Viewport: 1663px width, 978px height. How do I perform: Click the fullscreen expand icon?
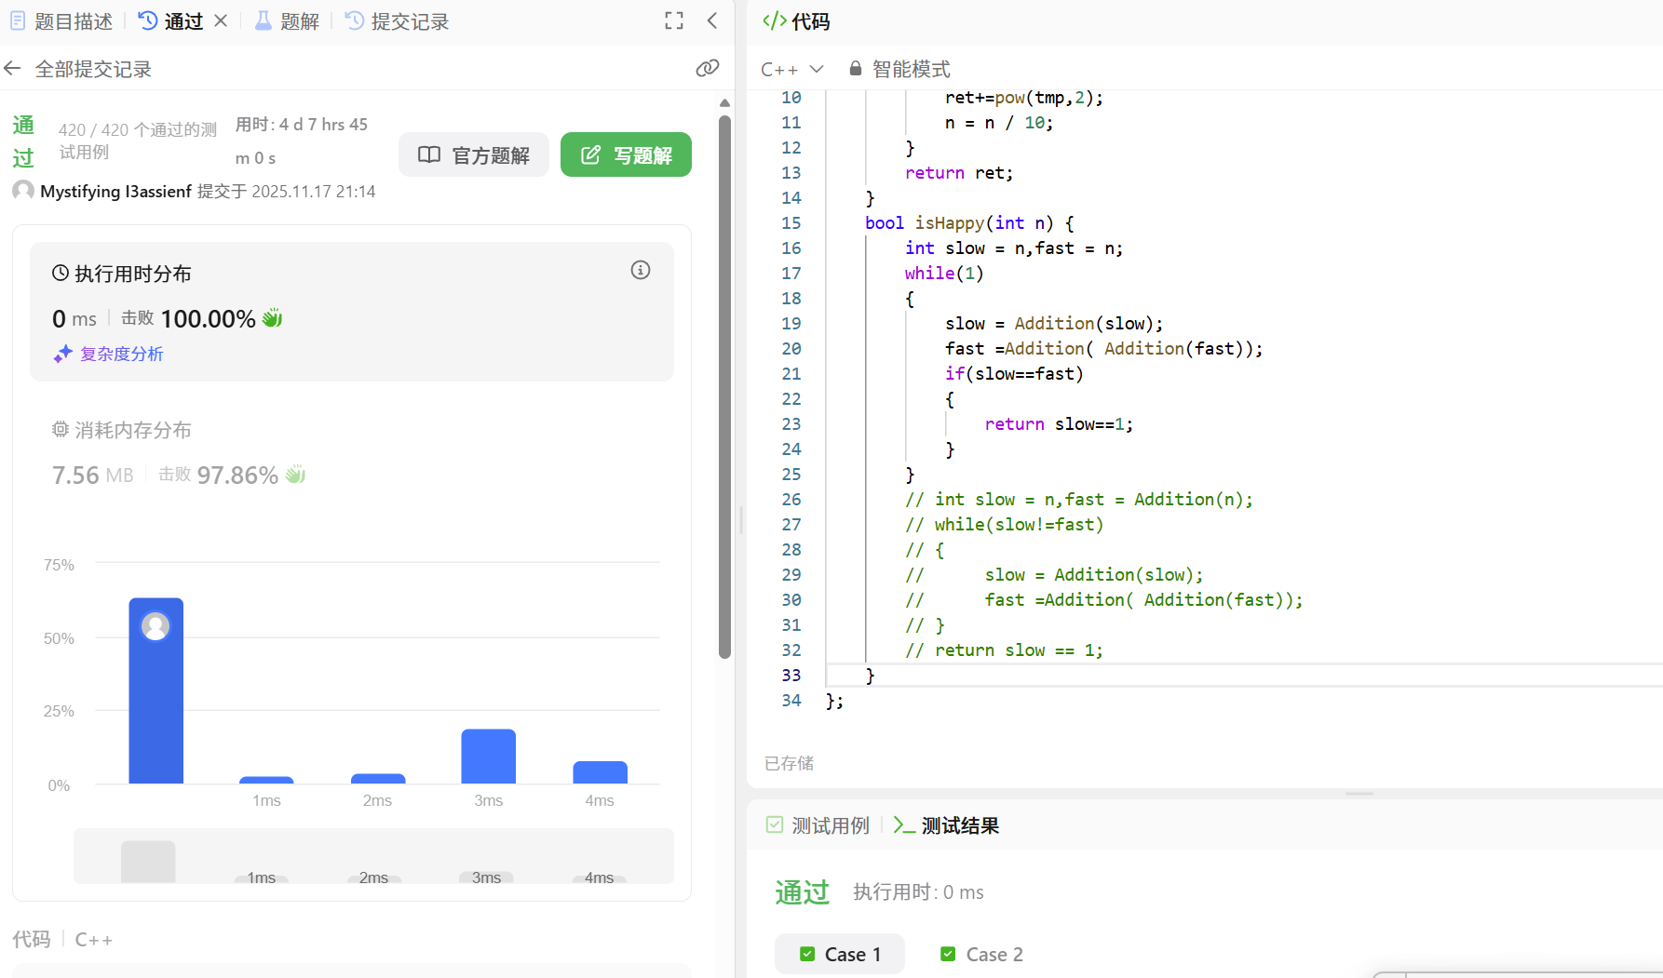[674, 20]
